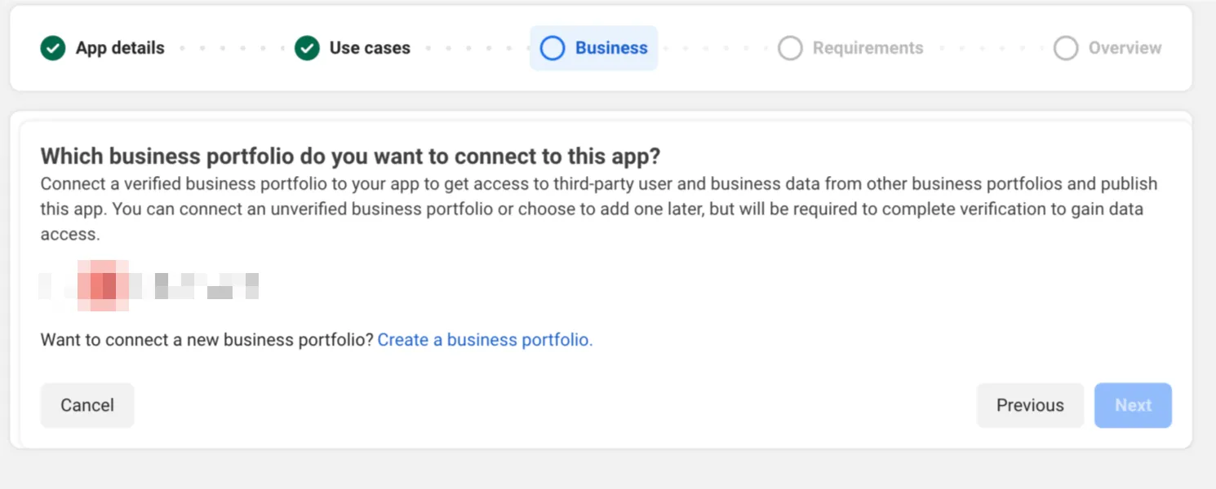This screenshot has width=1216, height=489.
Task: Open the Use cases step label
Action: tap(370, 48)
